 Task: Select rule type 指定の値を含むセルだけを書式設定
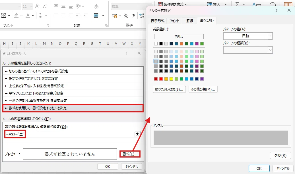[x=73, y=78]
